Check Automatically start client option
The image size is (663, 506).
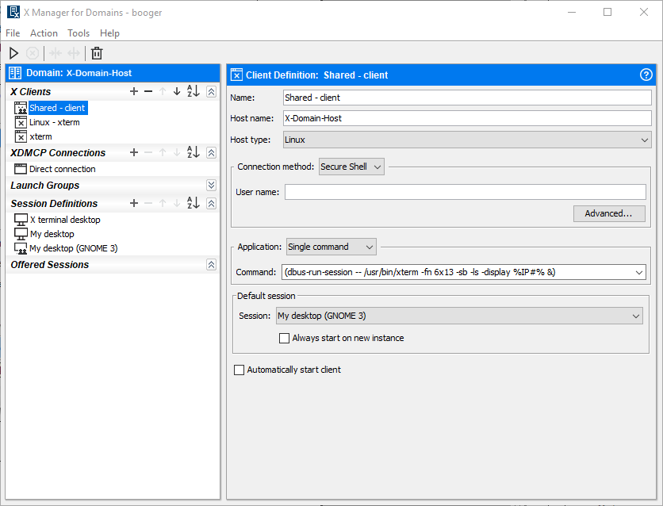[x=240, y=370]
